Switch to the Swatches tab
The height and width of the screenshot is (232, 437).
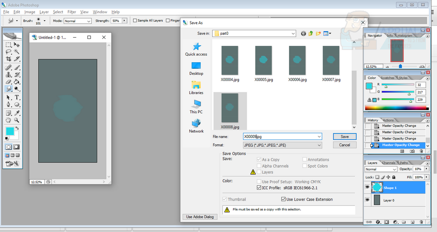pos(387,78)
